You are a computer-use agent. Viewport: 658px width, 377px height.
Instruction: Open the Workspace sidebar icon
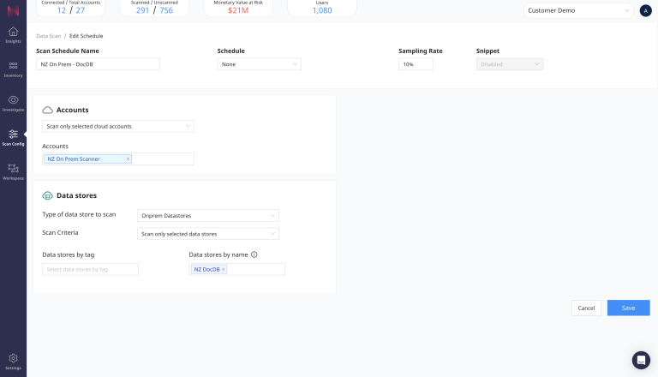pos(13,171)
